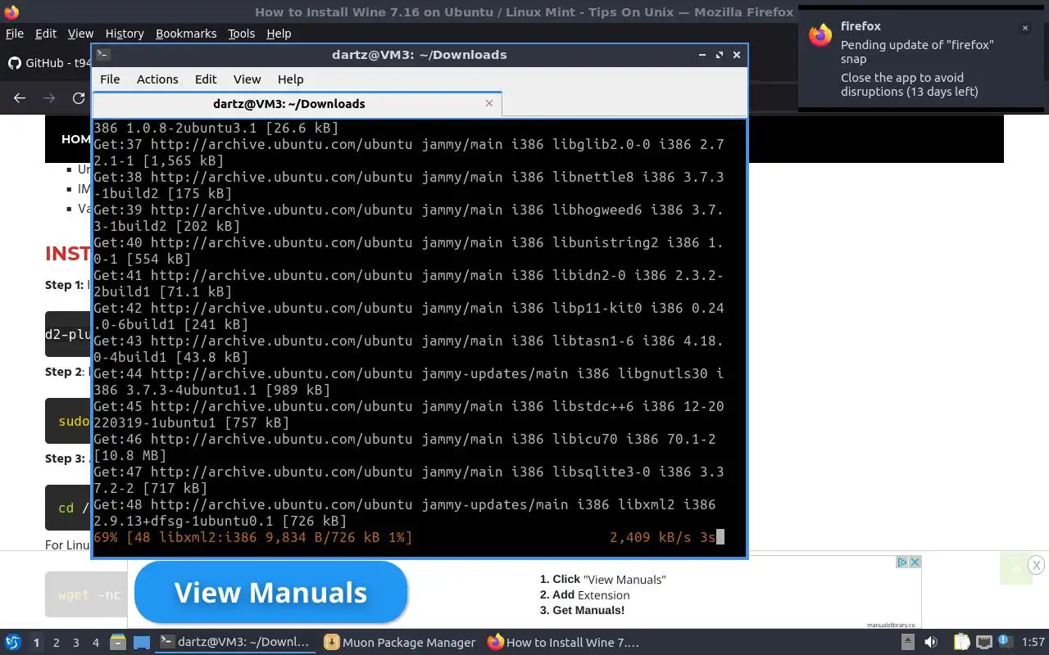Open Firefox Help menu

(279, 34)
